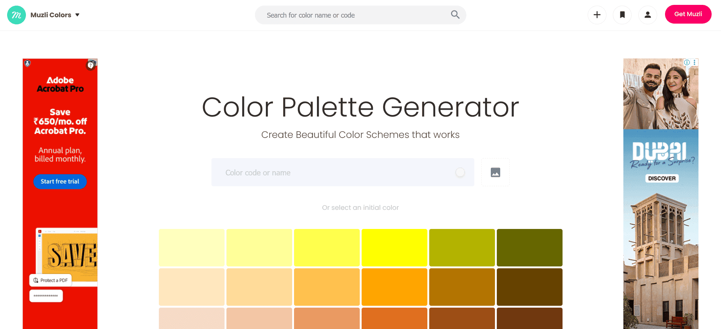Screen dimensions: 721x329
Task: Click Start free trial in Adobe ad
Action: (60, 182)
